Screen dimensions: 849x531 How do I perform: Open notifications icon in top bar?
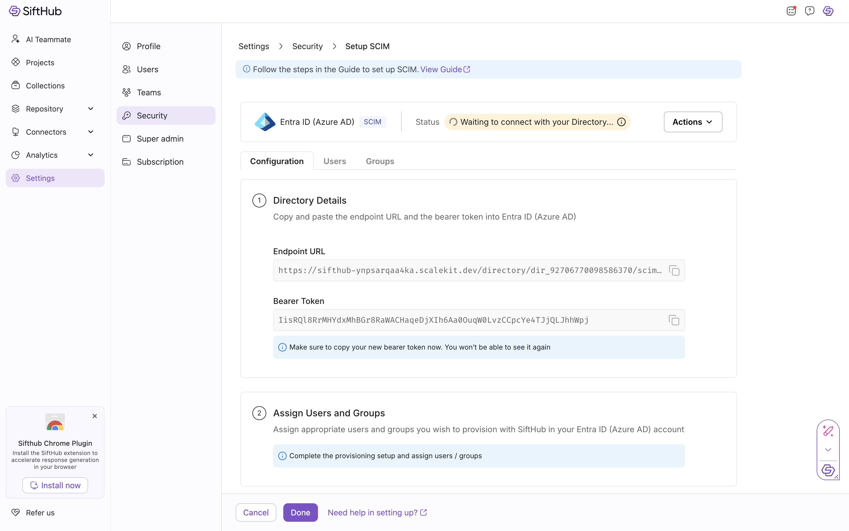coord(791,11)
